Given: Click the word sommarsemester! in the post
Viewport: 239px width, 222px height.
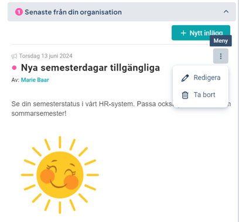Looking at the screenshot, I should [x=39, y=113].
